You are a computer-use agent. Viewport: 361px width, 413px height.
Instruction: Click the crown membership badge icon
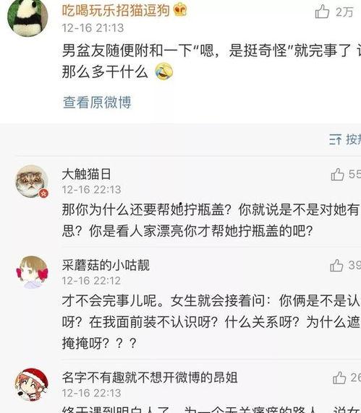[180, 10]
